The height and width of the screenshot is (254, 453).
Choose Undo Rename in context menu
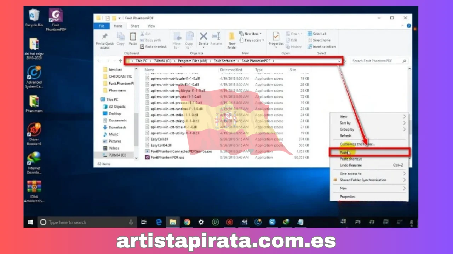pos(369,165)
